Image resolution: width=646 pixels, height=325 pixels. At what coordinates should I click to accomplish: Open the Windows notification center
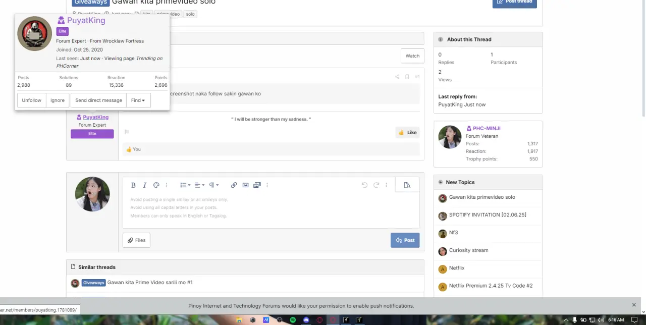635,320
